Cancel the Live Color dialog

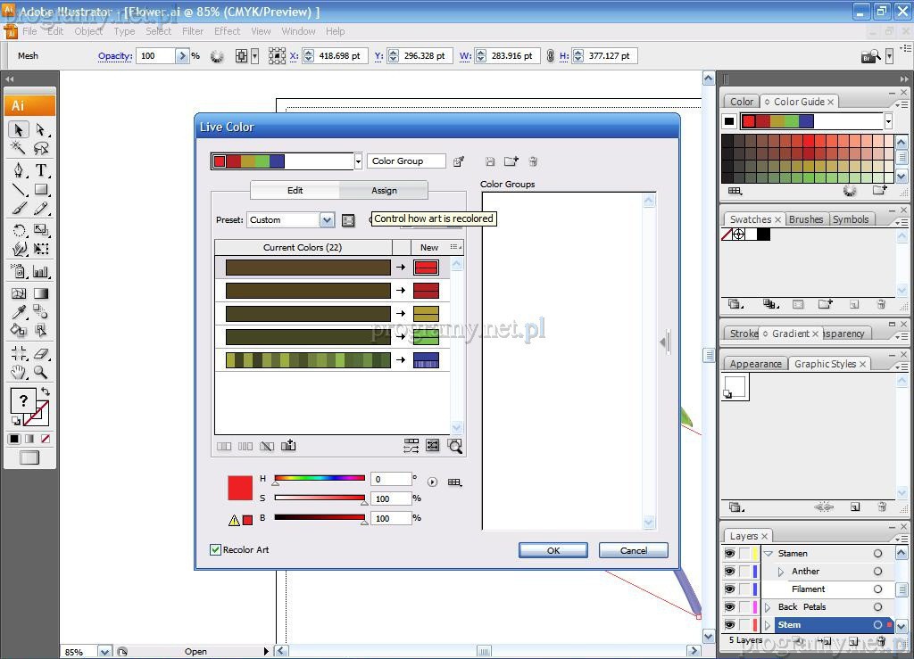click(633, 550)
